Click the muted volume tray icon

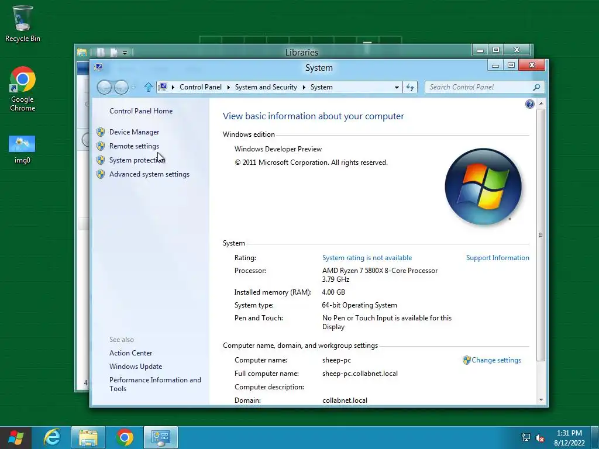point(540,438)
